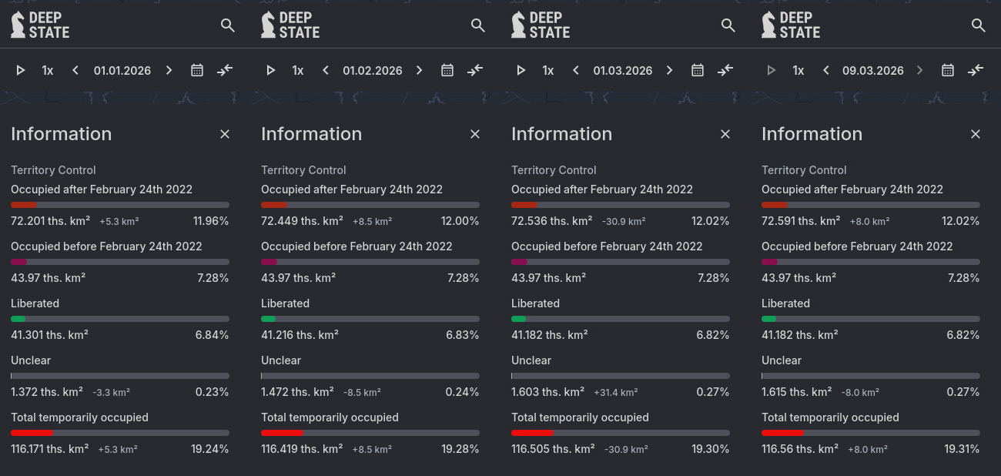Click the 01.03.2026 date field
Screen dimensions: 1001x476
click(622, 70)
